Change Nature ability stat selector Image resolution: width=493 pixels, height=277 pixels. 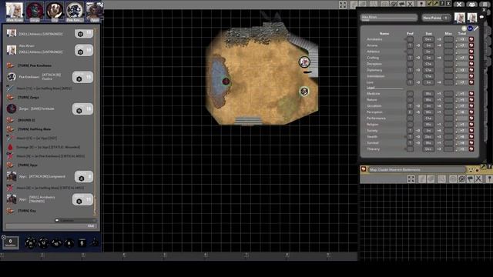pos(428,100)
